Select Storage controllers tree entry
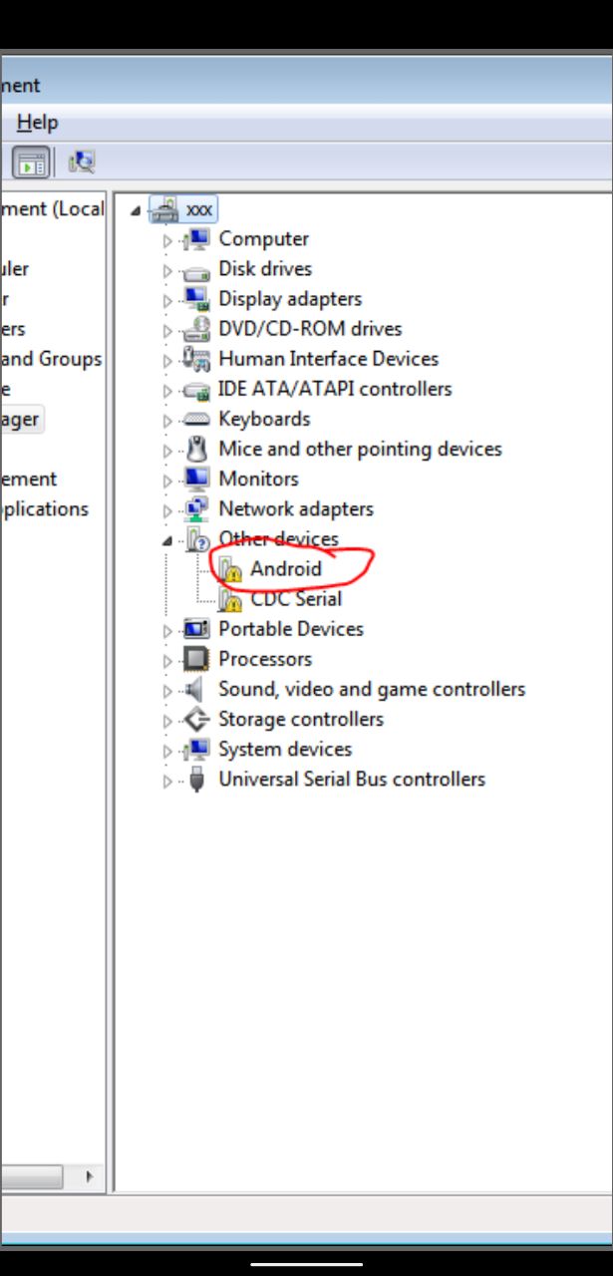 (301, 719)
